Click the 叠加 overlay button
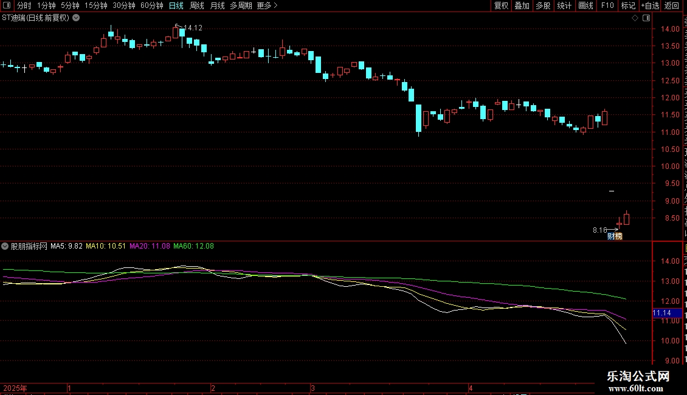687x395 pixels. pyautogui.click(x=522, y=5)
